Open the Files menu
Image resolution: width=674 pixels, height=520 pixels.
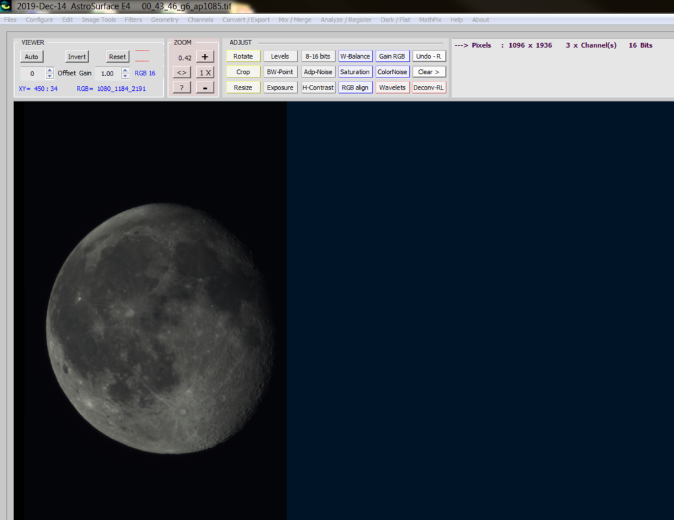pos(10,20)
